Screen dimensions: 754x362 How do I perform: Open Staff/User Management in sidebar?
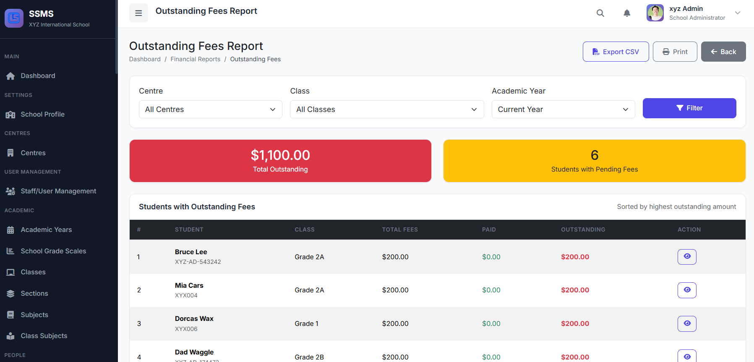click(x=58, y=191)
